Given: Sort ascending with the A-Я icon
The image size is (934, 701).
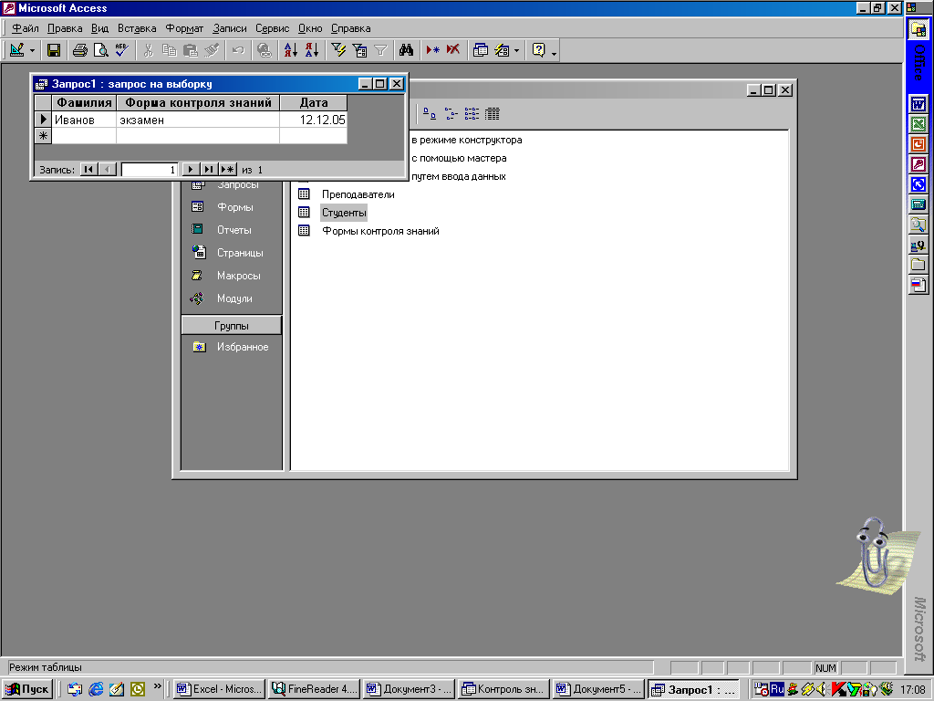Looking at the screenshot, I should click(291, 51).
